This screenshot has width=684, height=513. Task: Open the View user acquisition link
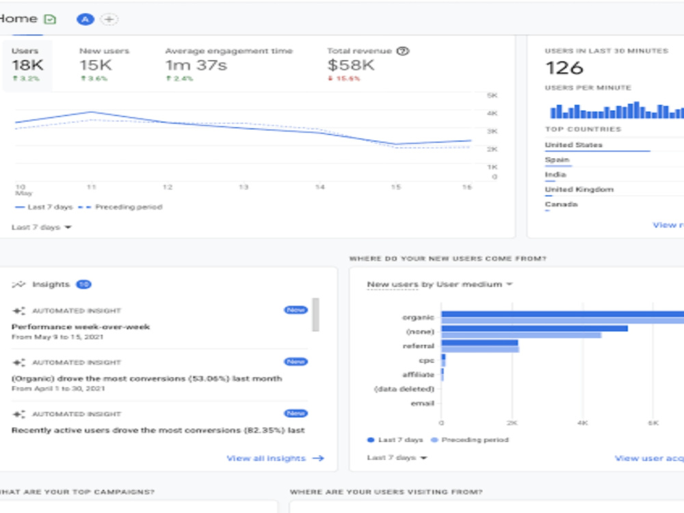click(x=649, y=458)
